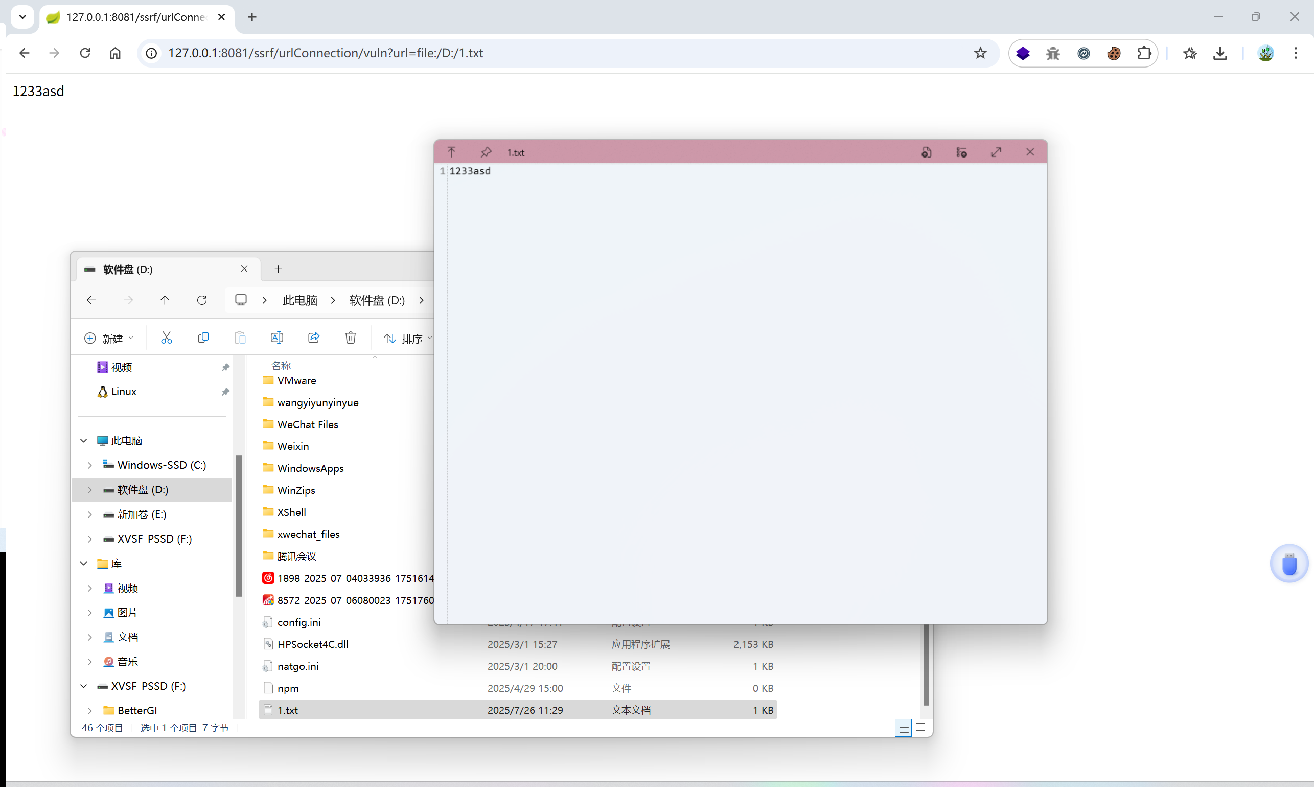Click the Copy icon in Explorer toolbar
1314x787 pixels.
[203, 338]
